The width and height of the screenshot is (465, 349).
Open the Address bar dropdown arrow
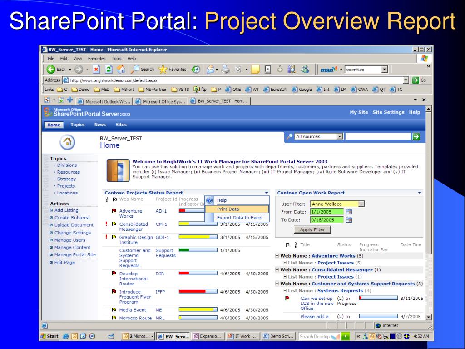(x=406, y=80)
